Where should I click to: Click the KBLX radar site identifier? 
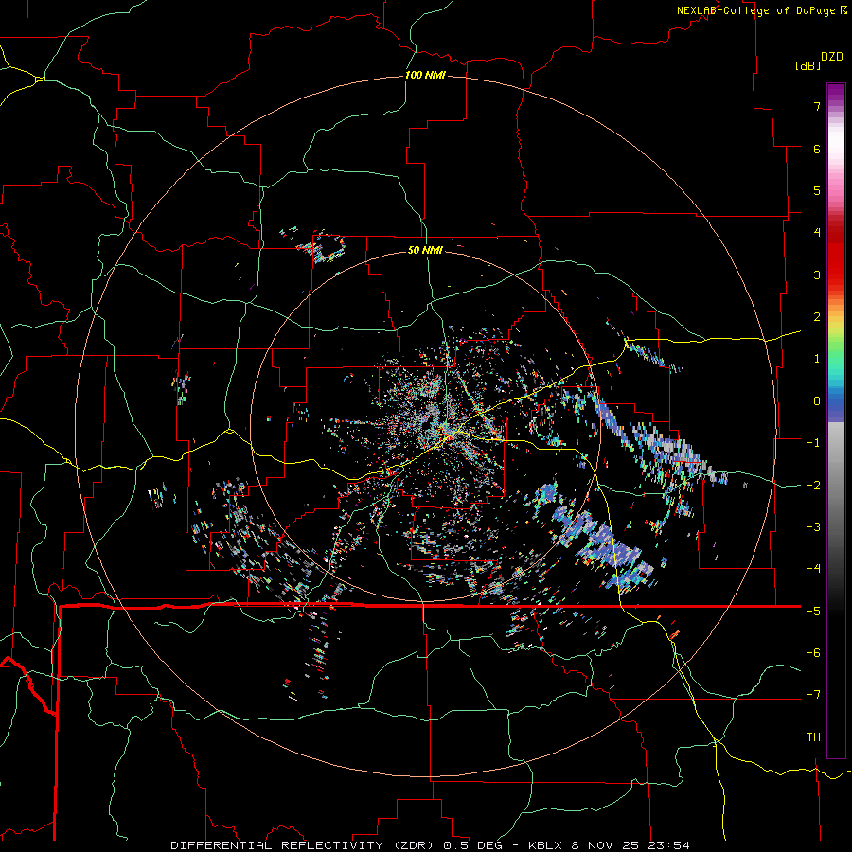[x=546, y=845]
